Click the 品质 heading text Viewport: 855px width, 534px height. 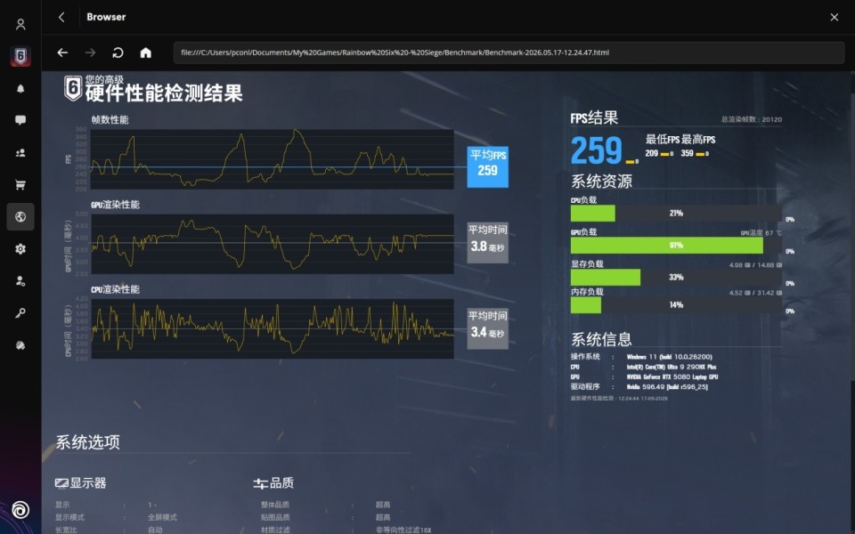pos(282,483)
